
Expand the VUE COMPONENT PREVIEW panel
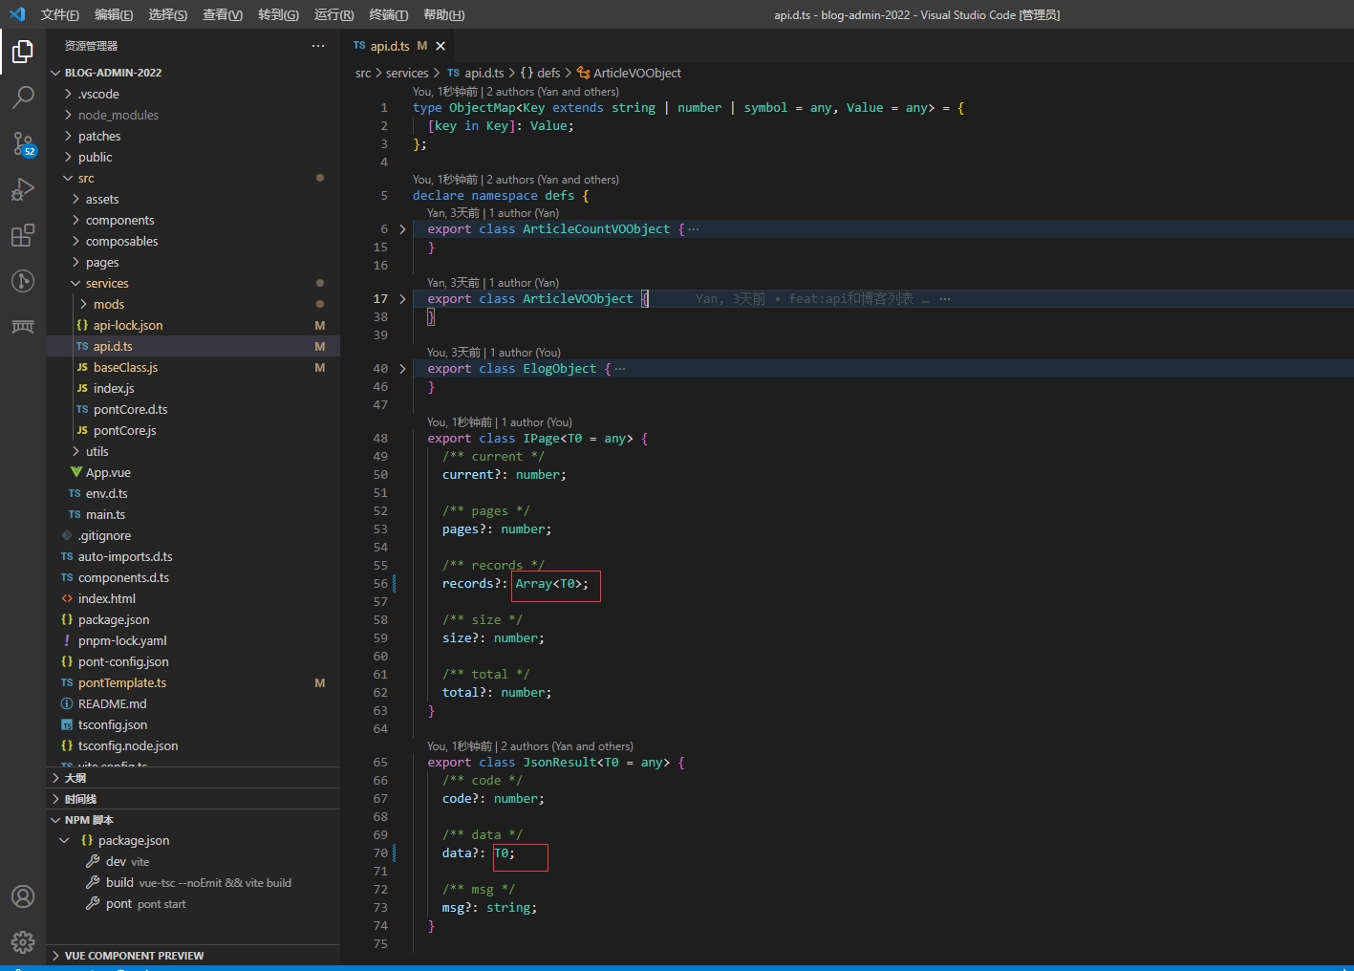134,956
